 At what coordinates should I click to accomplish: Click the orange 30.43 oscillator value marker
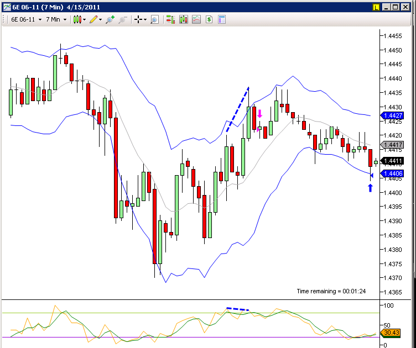[x=390, y=333]
